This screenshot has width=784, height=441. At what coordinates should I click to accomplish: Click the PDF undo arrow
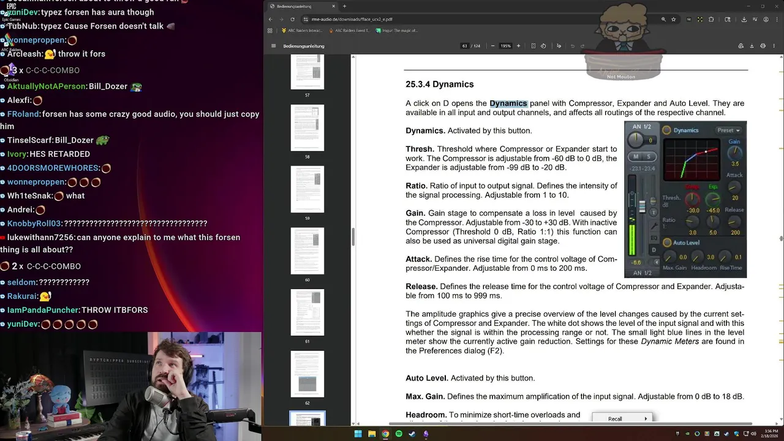click(x=573, y=46)
